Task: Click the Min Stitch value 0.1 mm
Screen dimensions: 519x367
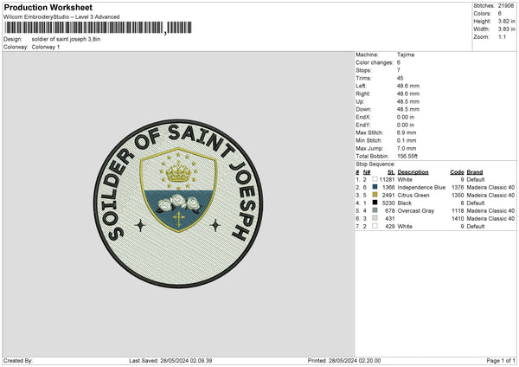Action: coord(407,140)
